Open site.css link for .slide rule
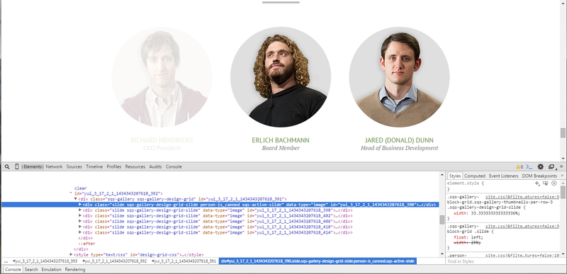 tap(522, 227)
